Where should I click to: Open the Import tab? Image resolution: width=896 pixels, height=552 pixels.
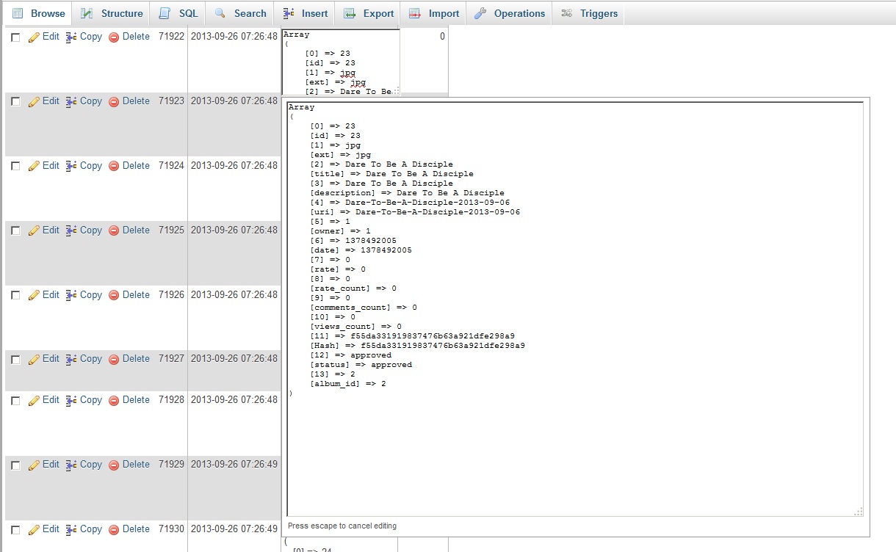click(x=435, y=13)
